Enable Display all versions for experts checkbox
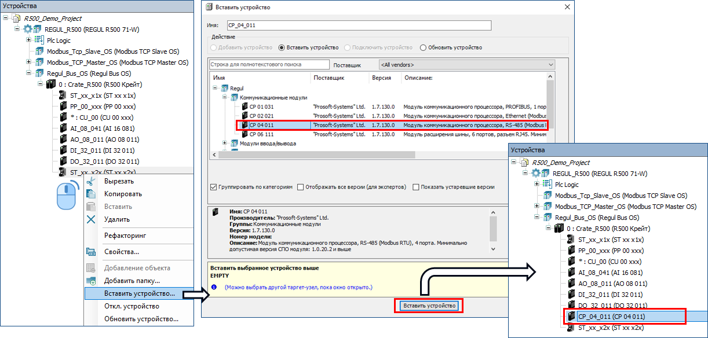 point(300,187)
